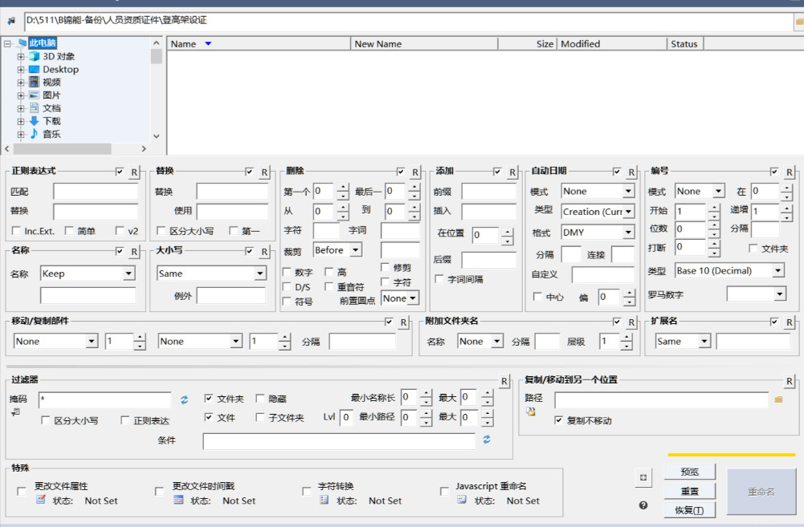
Task: Uncheck the 复制不移动 checkbox
Action: (559, 420)
